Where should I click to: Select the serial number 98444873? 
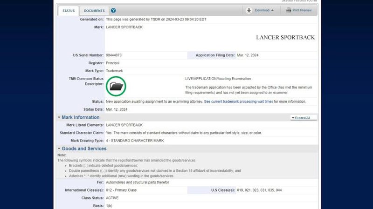pos(114,55)
